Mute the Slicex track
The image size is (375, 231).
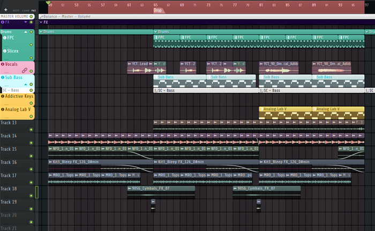pos(31,58)
